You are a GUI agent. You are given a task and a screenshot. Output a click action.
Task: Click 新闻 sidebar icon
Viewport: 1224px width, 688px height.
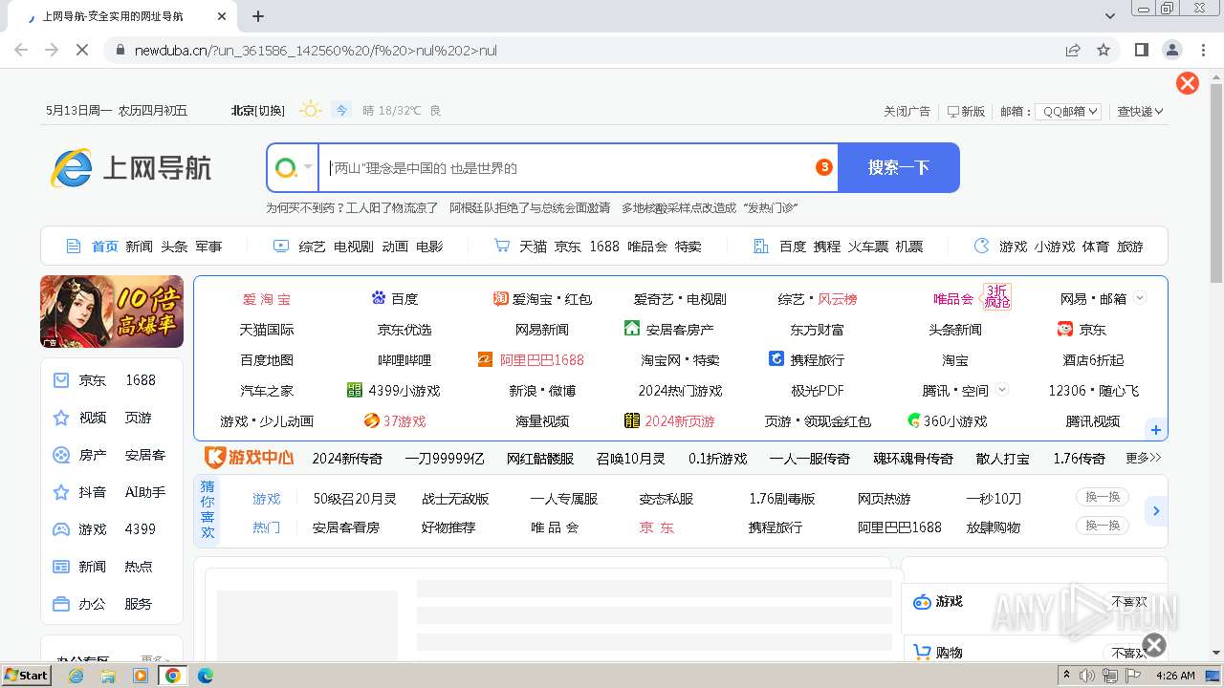coord(61,567)
